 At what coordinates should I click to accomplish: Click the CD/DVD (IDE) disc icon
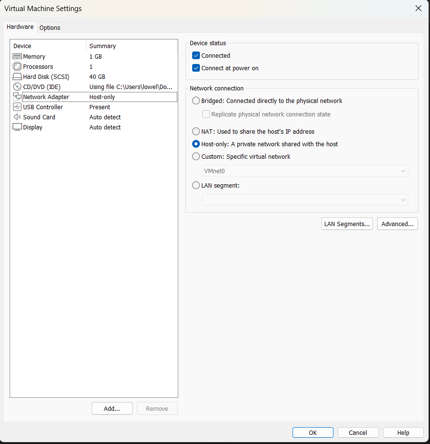click(x=17, y=87)
